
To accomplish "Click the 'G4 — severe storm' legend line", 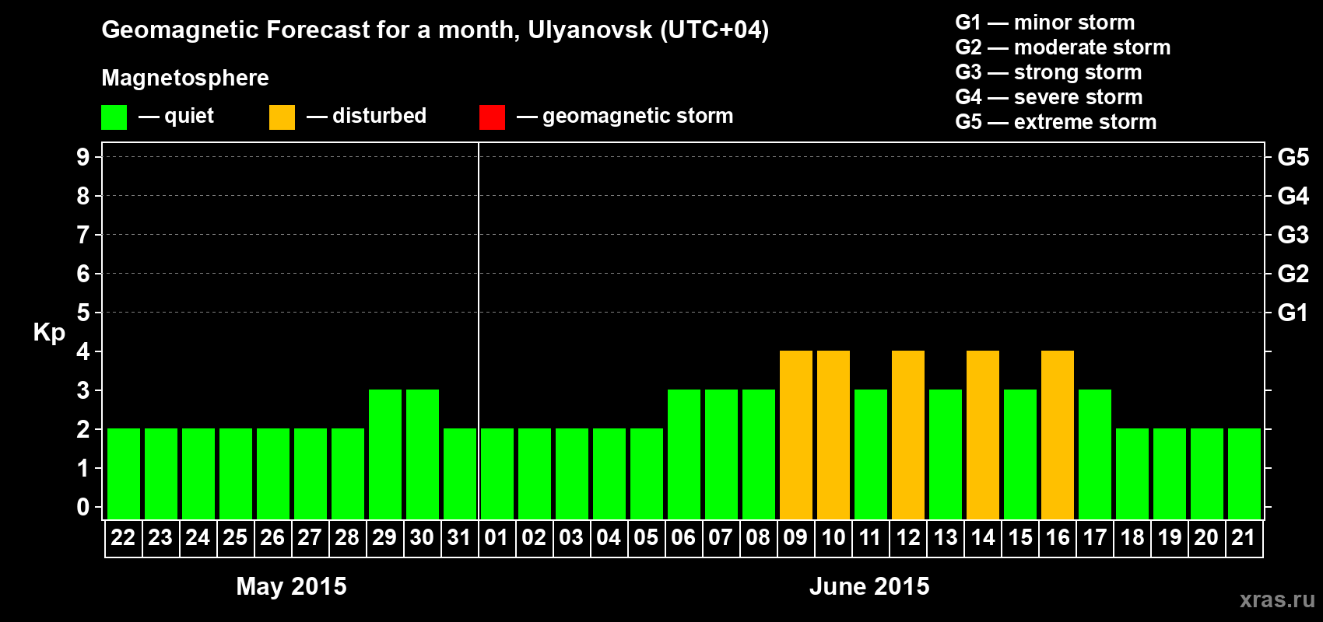I will 1049,97.
